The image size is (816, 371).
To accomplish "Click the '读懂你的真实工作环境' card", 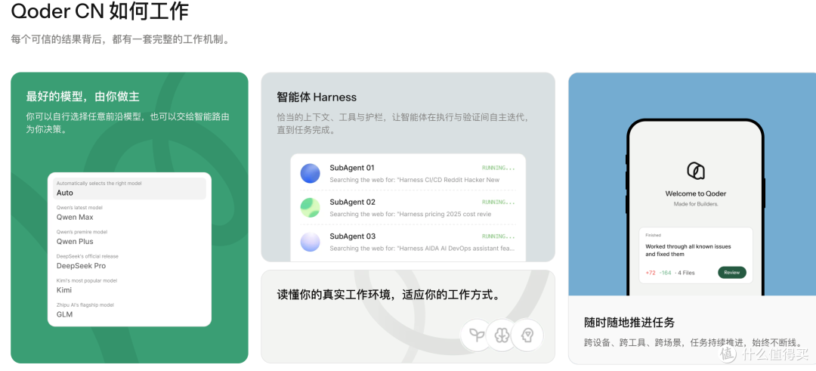I will (x=407, y=317).
